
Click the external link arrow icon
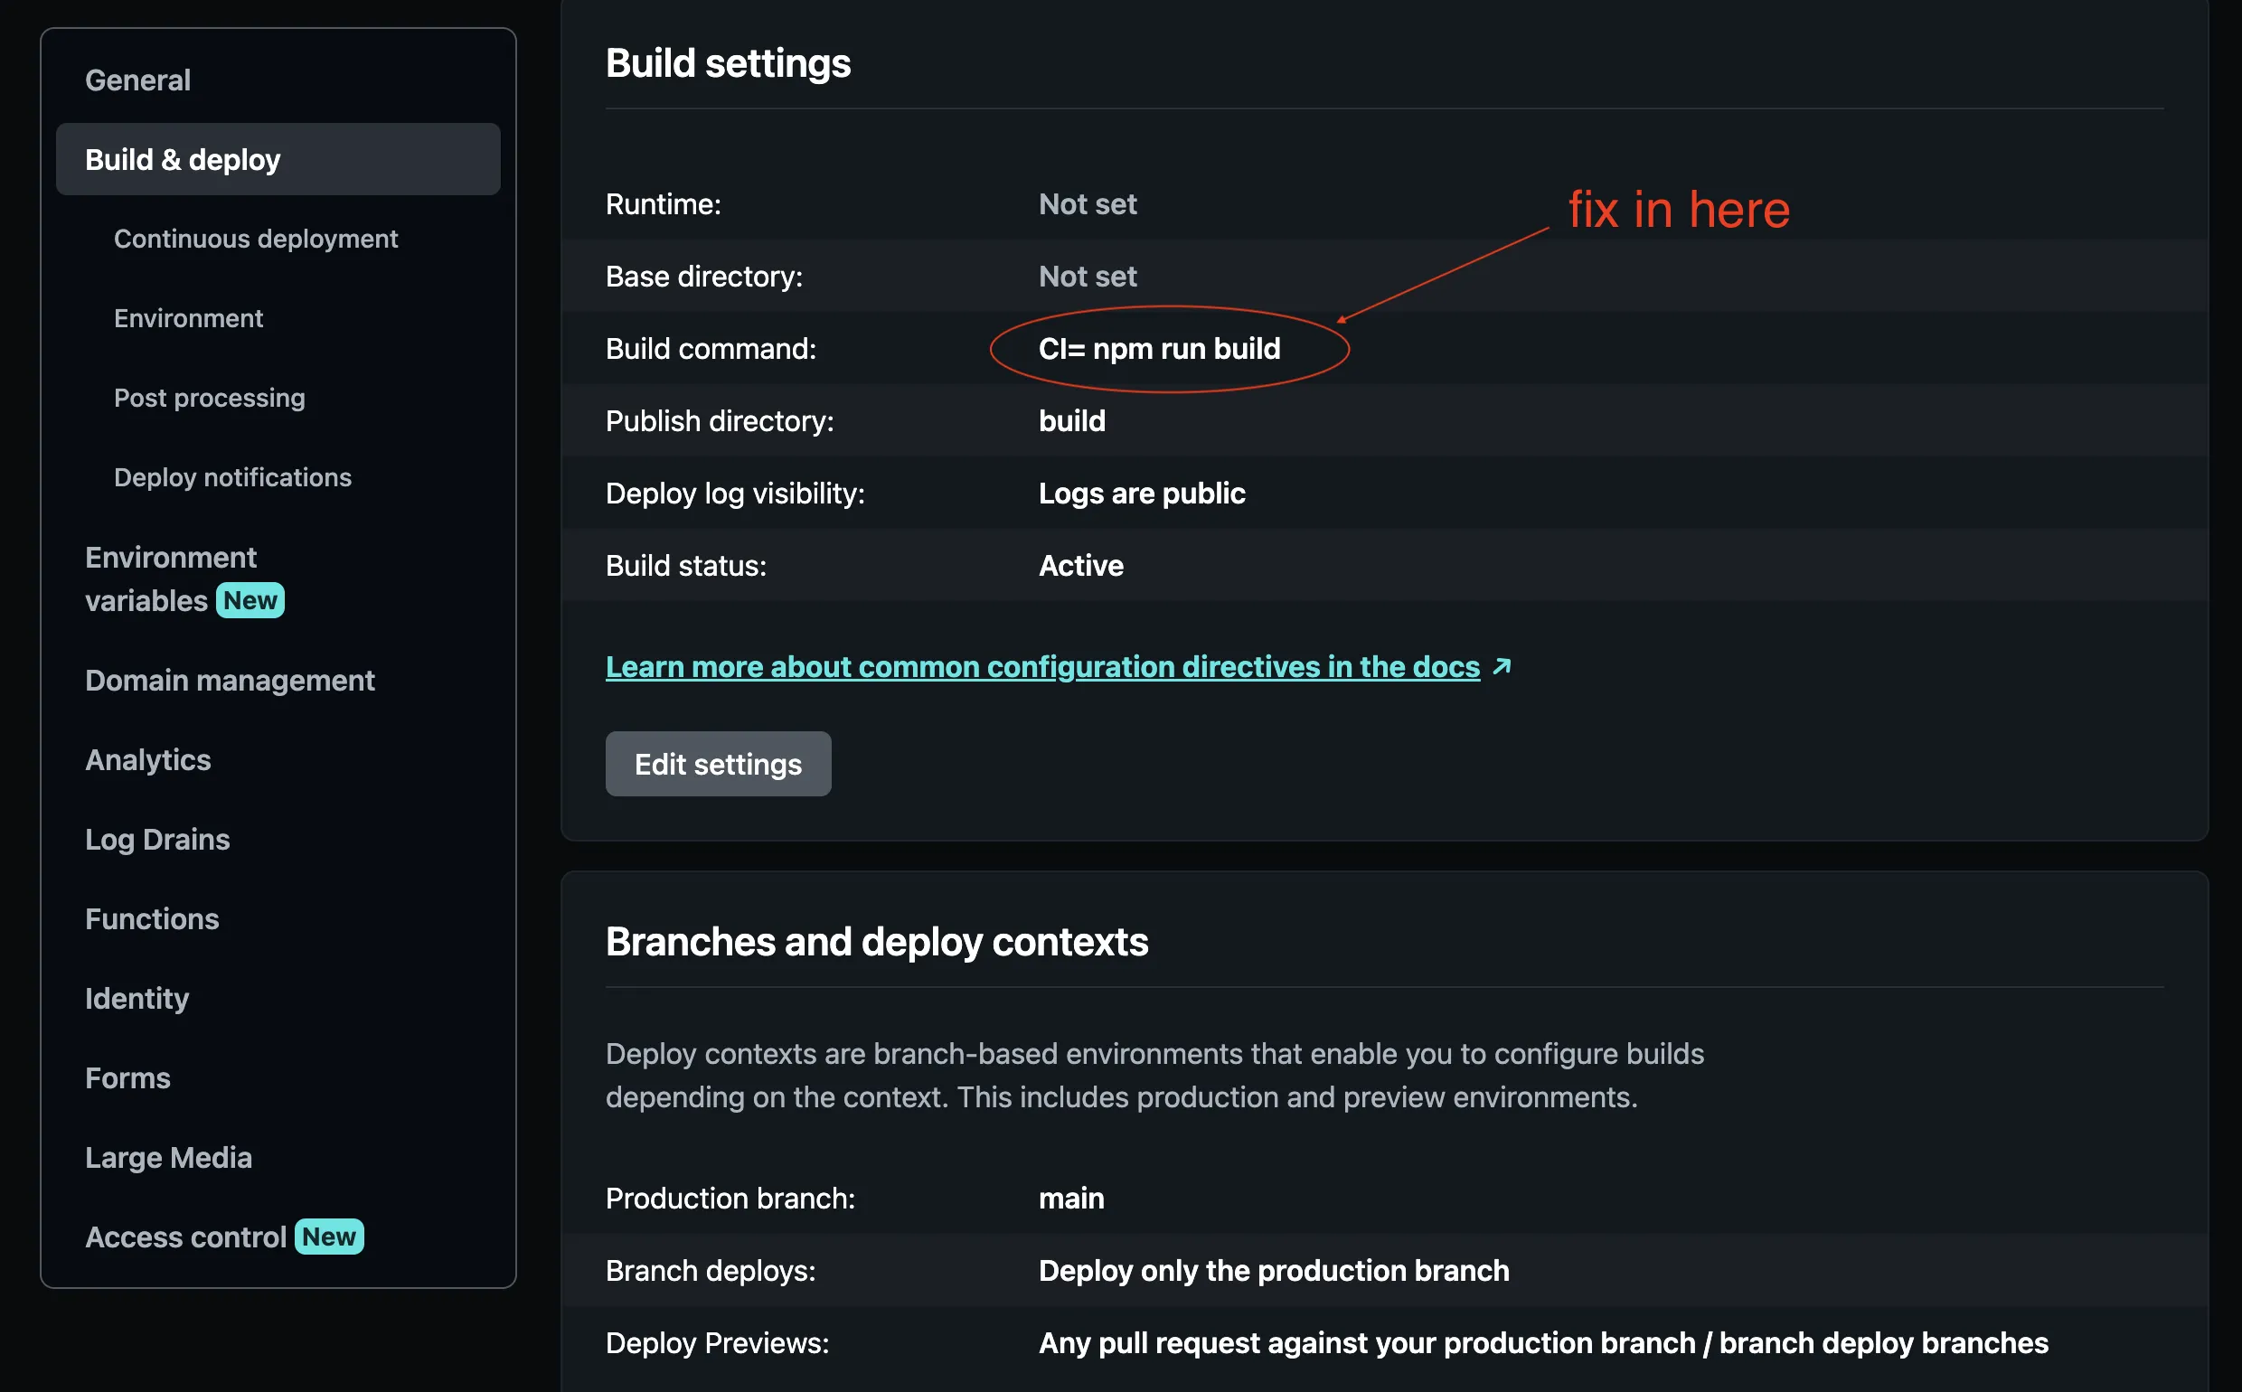(1502, 665)
